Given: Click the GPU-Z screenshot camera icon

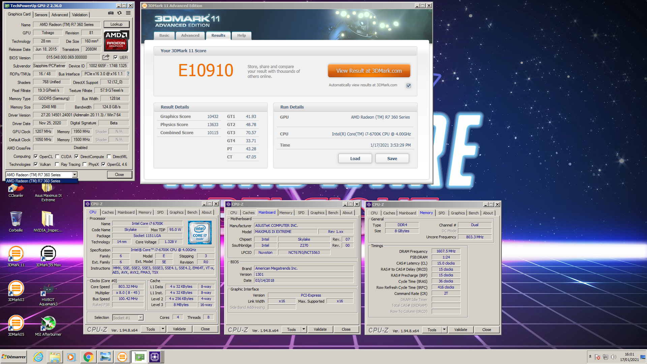Looking at the screenshot, I should (111, 13).
